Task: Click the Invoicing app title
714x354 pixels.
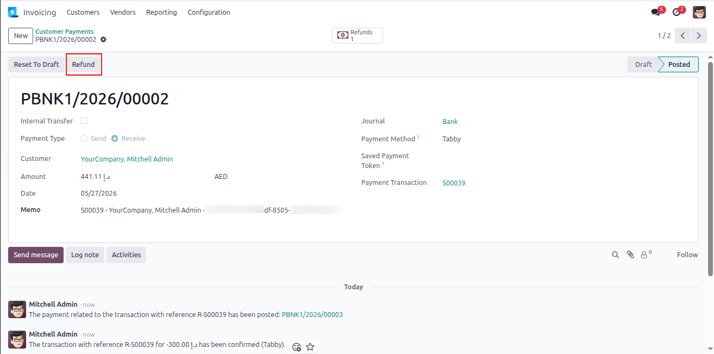Action: point(40,12)
